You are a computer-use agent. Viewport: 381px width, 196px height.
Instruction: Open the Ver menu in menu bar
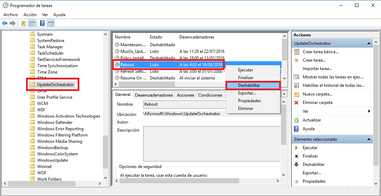point(45,15)
